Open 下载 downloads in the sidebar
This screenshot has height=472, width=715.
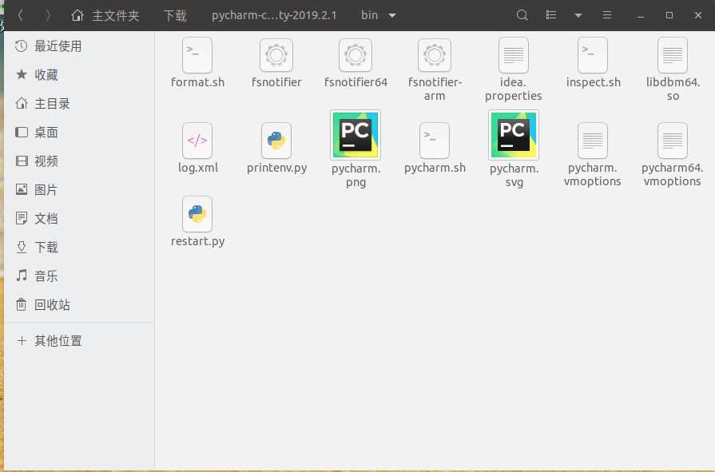tap(80, 247)
